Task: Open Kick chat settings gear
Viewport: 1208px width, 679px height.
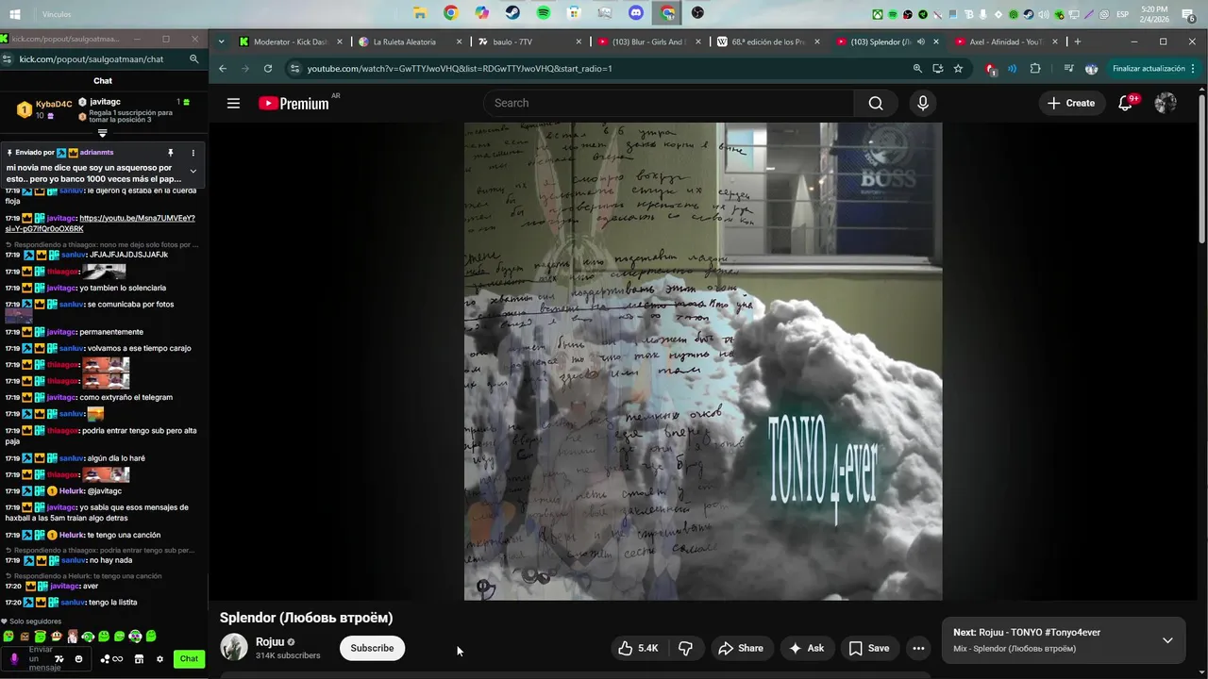Action: pos(159,659)
